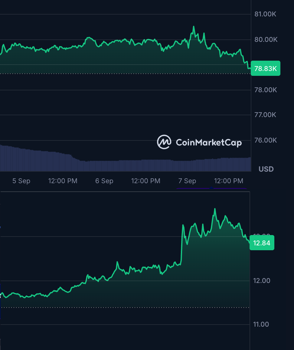Click the highest peak of the 80K chart line
Image resolution: width=294 pixels, height=350 pixels.
tap(194, 27)
